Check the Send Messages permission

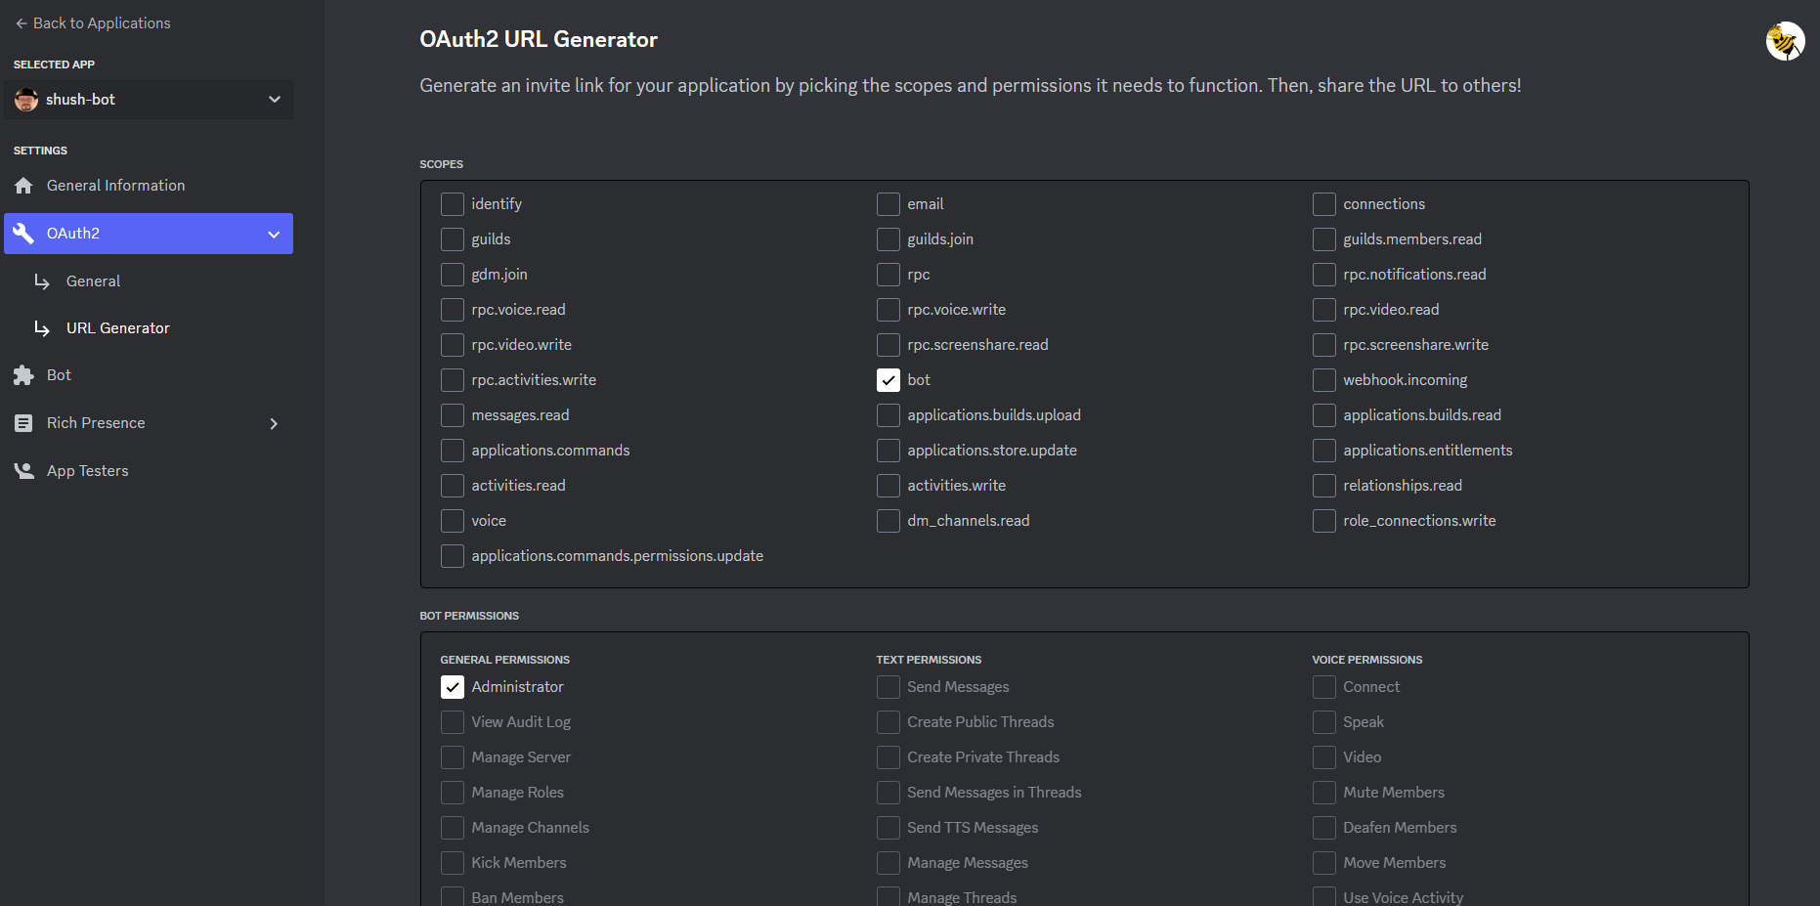tap(888, 687)
